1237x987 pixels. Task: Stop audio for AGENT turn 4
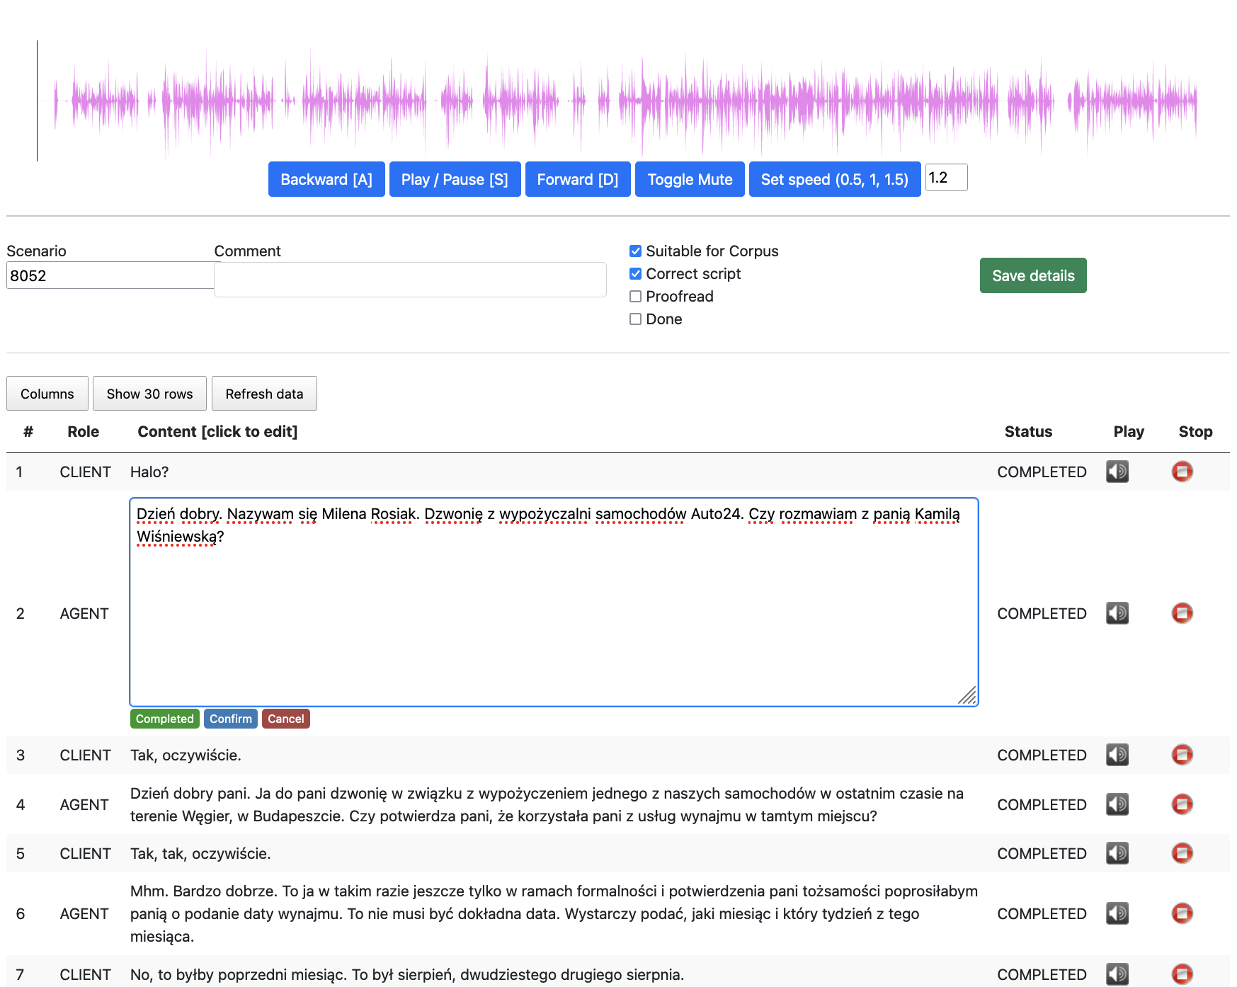tap(1181, 804)
